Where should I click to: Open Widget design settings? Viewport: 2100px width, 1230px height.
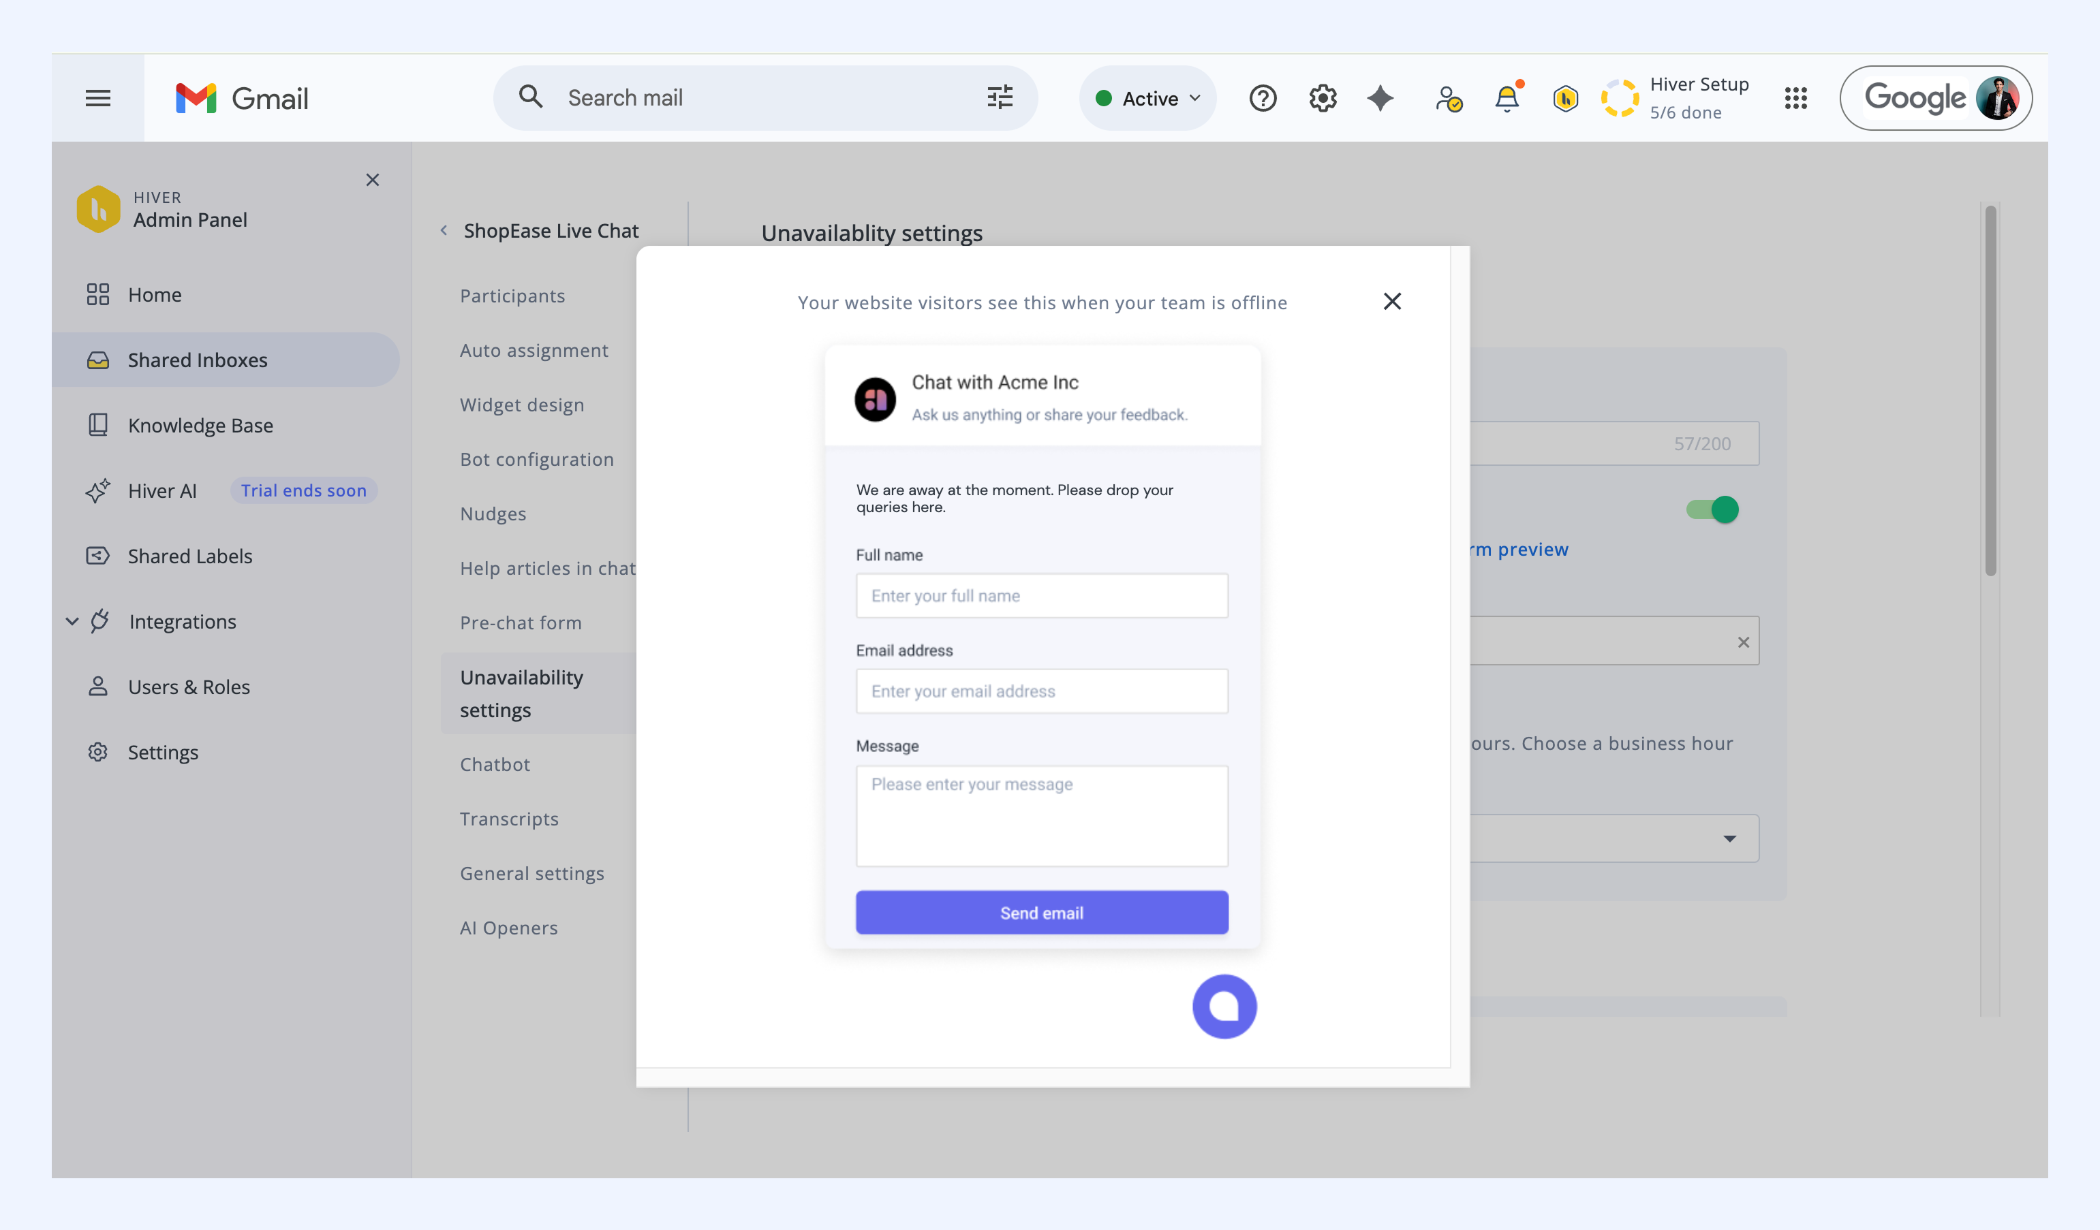522,405
